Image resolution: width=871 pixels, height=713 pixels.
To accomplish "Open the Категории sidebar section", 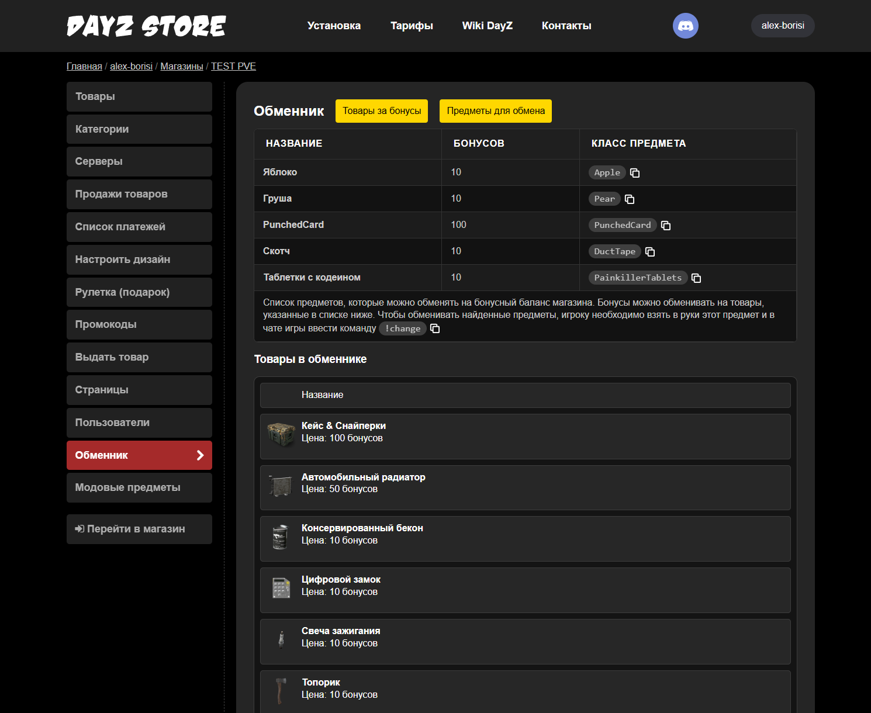I will [x=139, y=129].
